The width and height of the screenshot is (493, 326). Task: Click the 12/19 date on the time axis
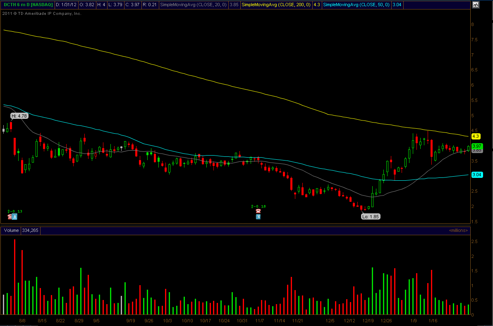368,321
